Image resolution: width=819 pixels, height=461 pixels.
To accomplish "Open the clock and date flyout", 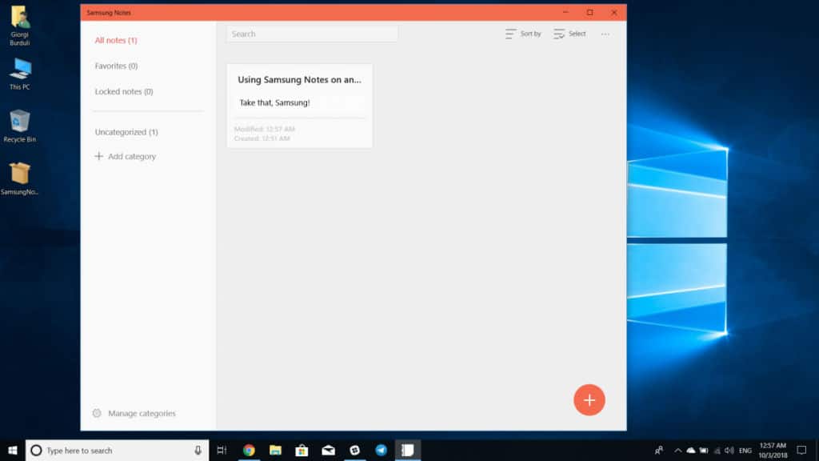I will [773, 451].
